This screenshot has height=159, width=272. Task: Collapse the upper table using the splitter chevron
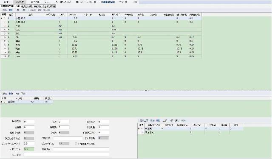point(146,90)
